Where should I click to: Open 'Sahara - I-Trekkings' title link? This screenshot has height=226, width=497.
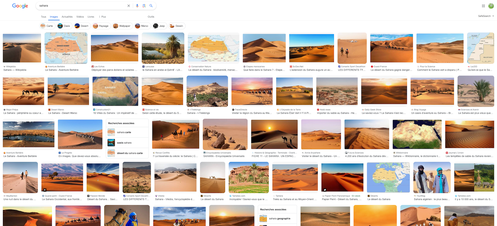(199, 113)
